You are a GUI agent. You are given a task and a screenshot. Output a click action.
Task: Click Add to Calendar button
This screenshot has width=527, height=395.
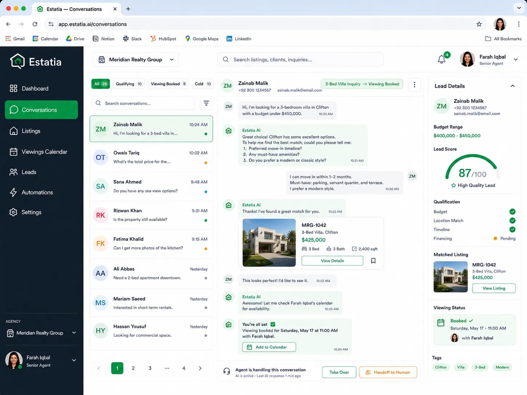[x=269, y=347]
